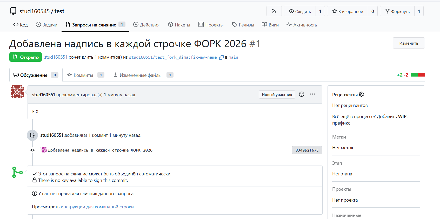Open the Действия section

(146, 25)
